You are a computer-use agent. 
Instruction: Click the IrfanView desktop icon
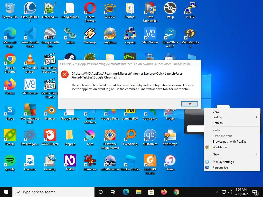pyautogui.click(x=90, y=163)
